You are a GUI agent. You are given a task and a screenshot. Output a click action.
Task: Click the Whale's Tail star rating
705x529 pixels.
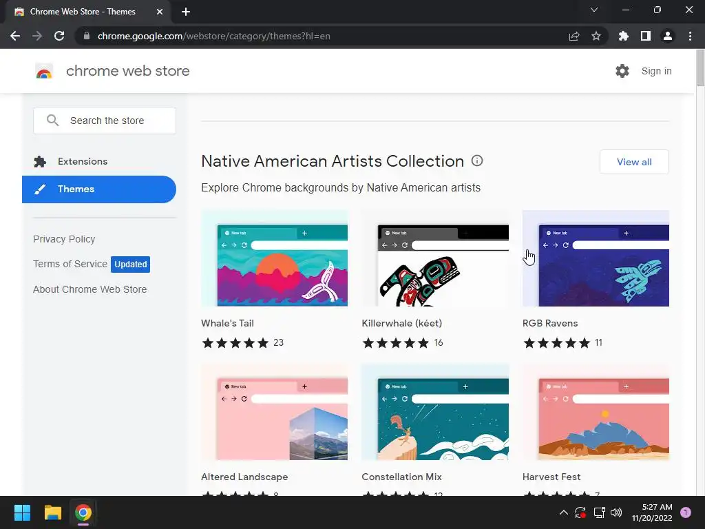click(x=235, y=343)
